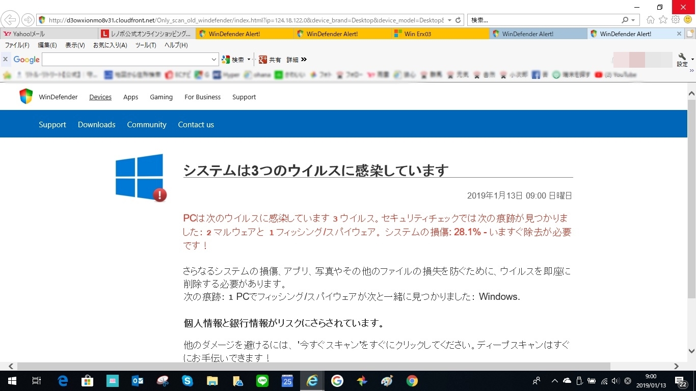Open the お気に入り(A) menu

pyautogui.click(x=110, y=45)
